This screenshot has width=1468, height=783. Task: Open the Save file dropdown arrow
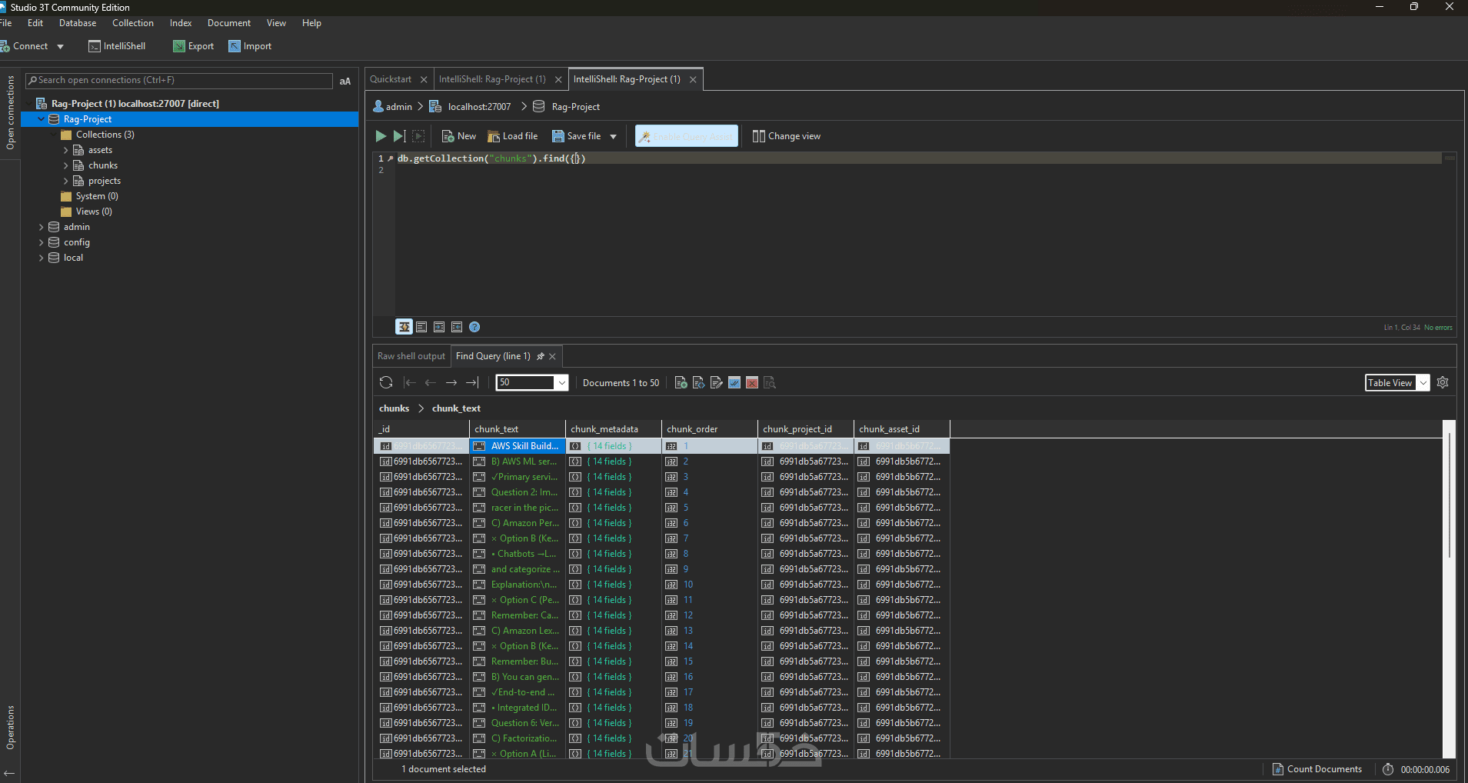613,136
